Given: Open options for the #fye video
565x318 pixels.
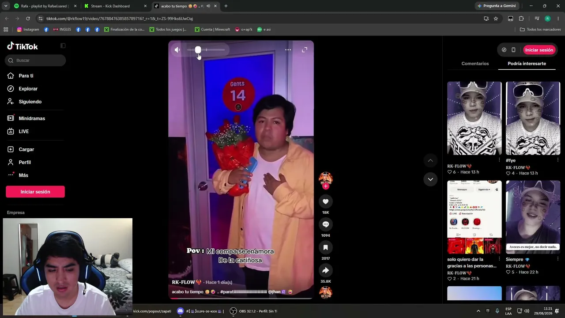Looking at the screenshot, I should tap(557, 160).
